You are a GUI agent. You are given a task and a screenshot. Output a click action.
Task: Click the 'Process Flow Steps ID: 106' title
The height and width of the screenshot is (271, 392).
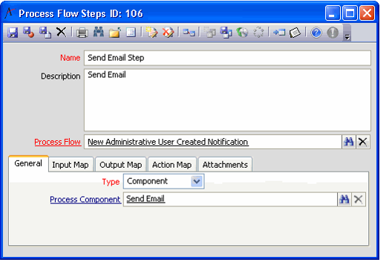(81, 13)
